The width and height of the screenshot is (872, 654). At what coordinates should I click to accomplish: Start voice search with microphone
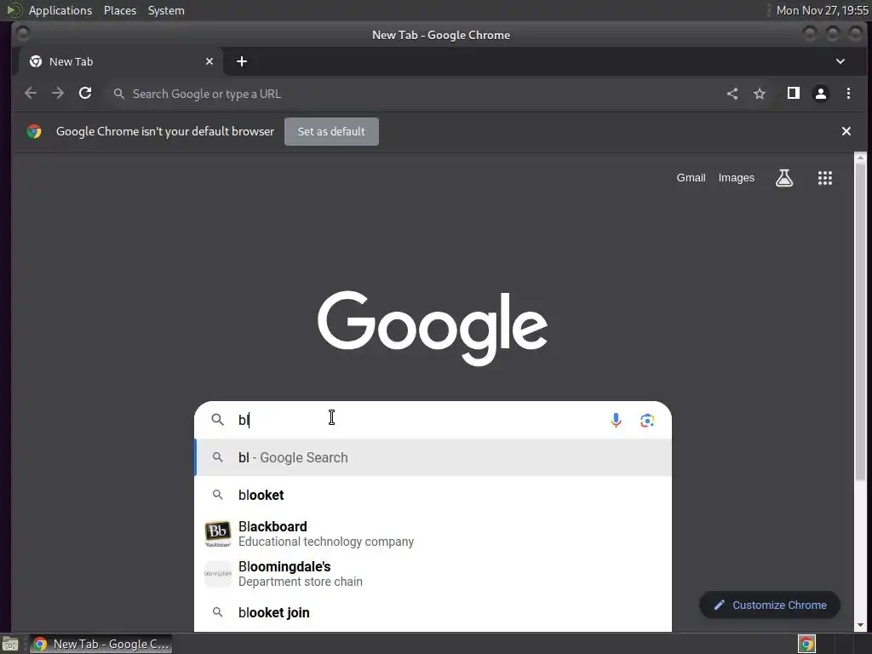tap(616, 420)
